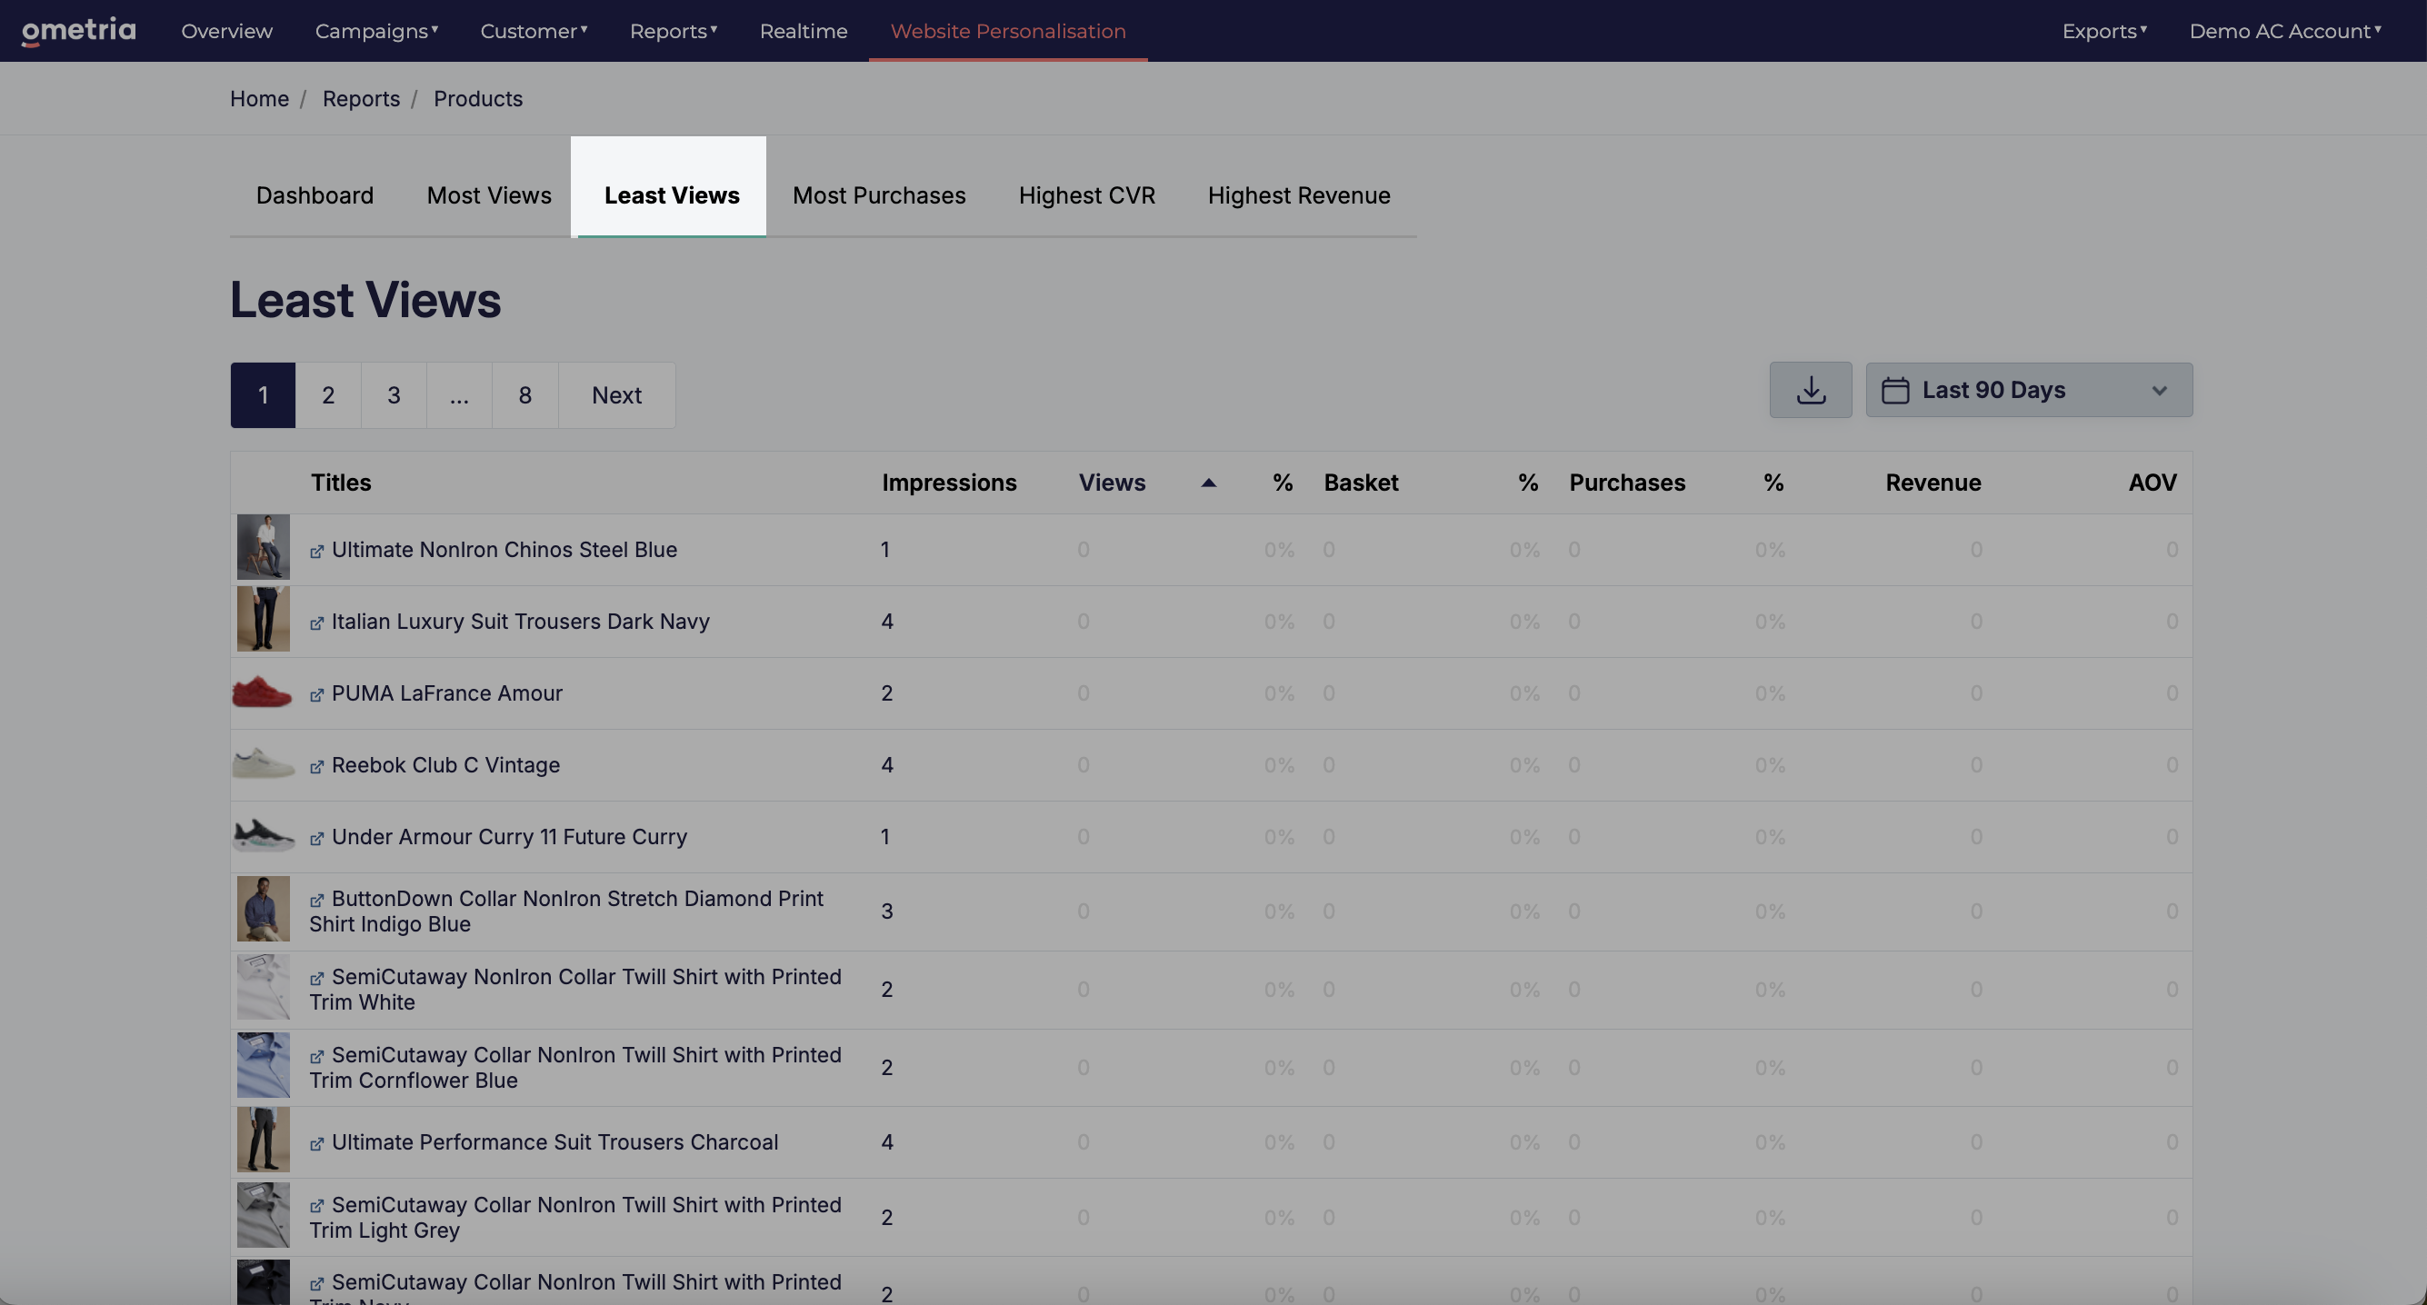Open external link icon for Cornflower Blue shirt
The height and width of the screenshot is (1305, 2427).
click(316, 1056)
